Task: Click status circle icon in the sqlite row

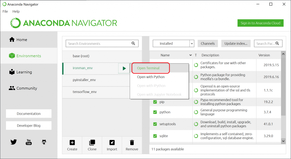Action: click(196, 136)
